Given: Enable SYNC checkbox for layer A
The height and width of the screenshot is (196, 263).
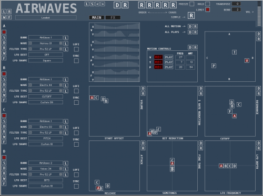Looking at the screenshot, I should [76, 61].
